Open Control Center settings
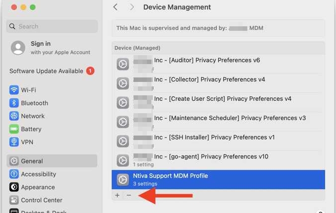The image size is (336, 213). (52, 200)
